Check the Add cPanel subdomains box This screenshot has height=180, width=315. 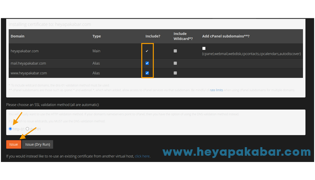204,49
